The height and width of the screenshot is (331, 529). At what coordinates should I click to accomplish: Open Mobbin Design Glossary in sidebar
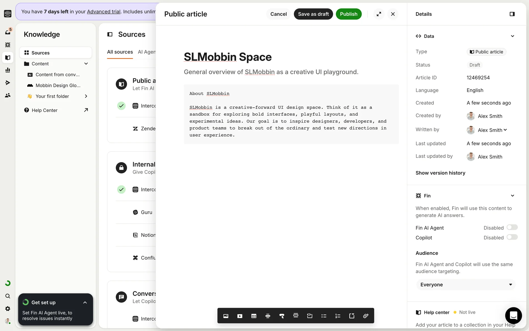(58, 86)
